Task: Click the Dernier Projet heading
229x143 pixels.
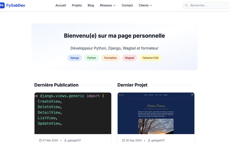Action: tap(132, 85)
